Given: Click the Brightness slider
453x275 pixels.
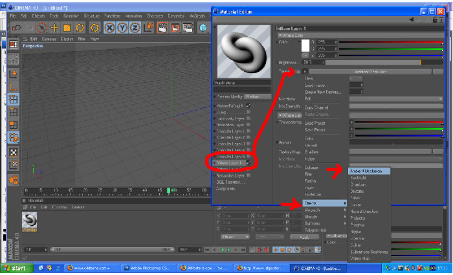Looking at the screenshot, I should coord(384,62).
